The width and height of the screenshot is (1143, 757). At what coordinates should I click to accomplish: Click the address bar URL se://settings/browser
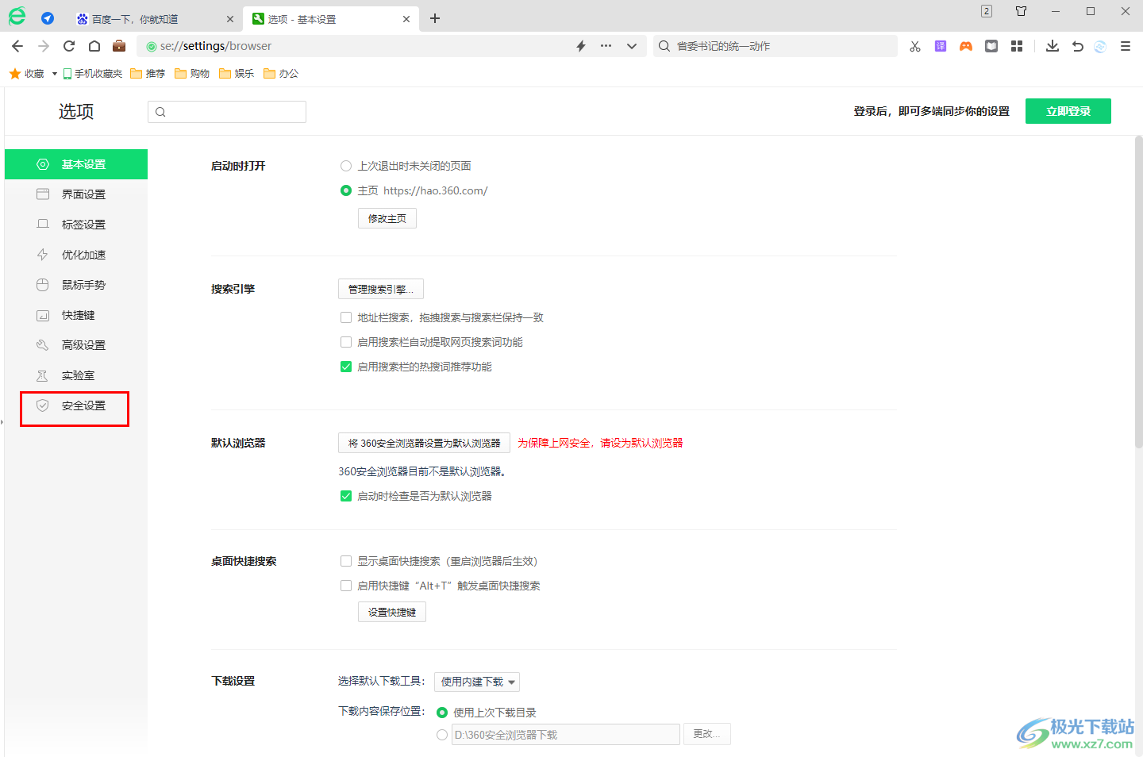(x=216, y=46)
